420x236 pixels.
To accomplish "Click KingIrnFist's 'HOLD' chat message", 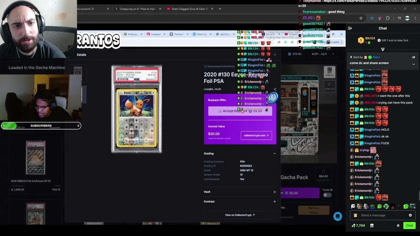I will click(385, 130).
